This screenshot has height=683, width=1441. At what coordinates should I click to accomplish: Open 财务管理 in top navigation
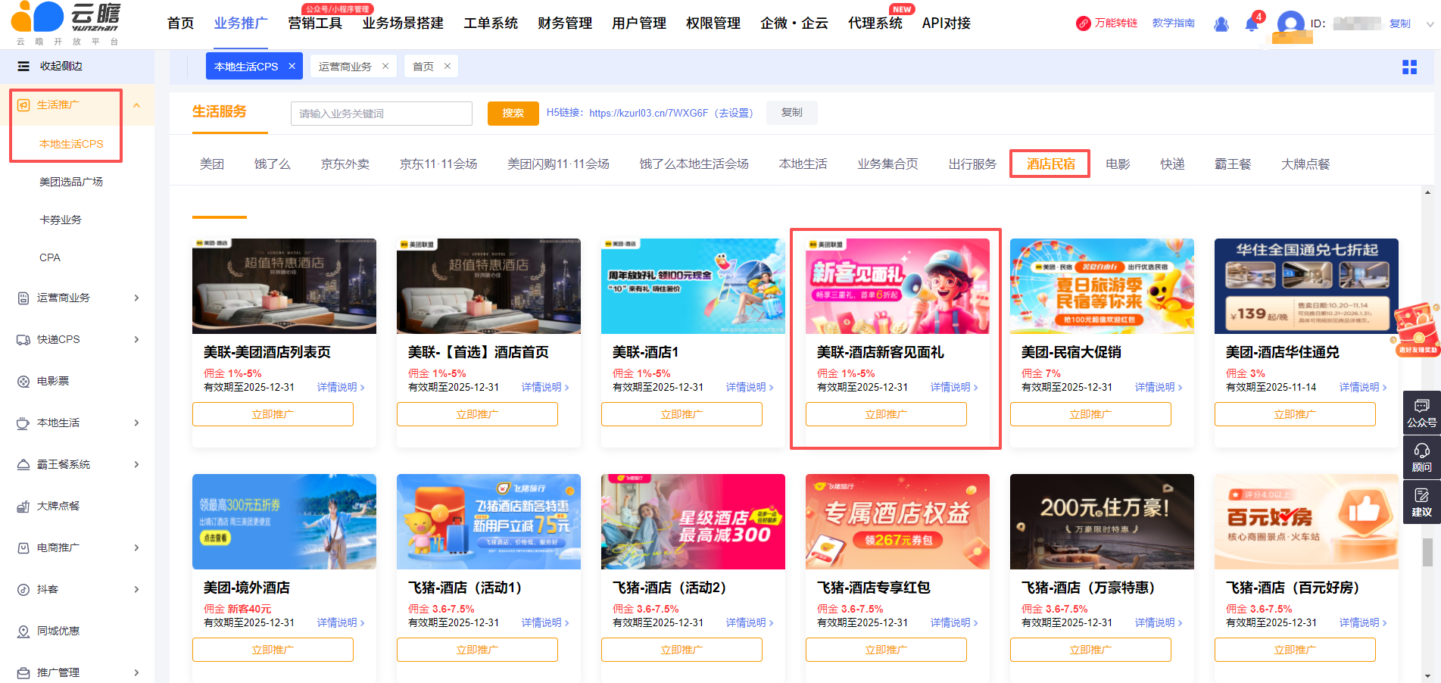tap(564, 23)
